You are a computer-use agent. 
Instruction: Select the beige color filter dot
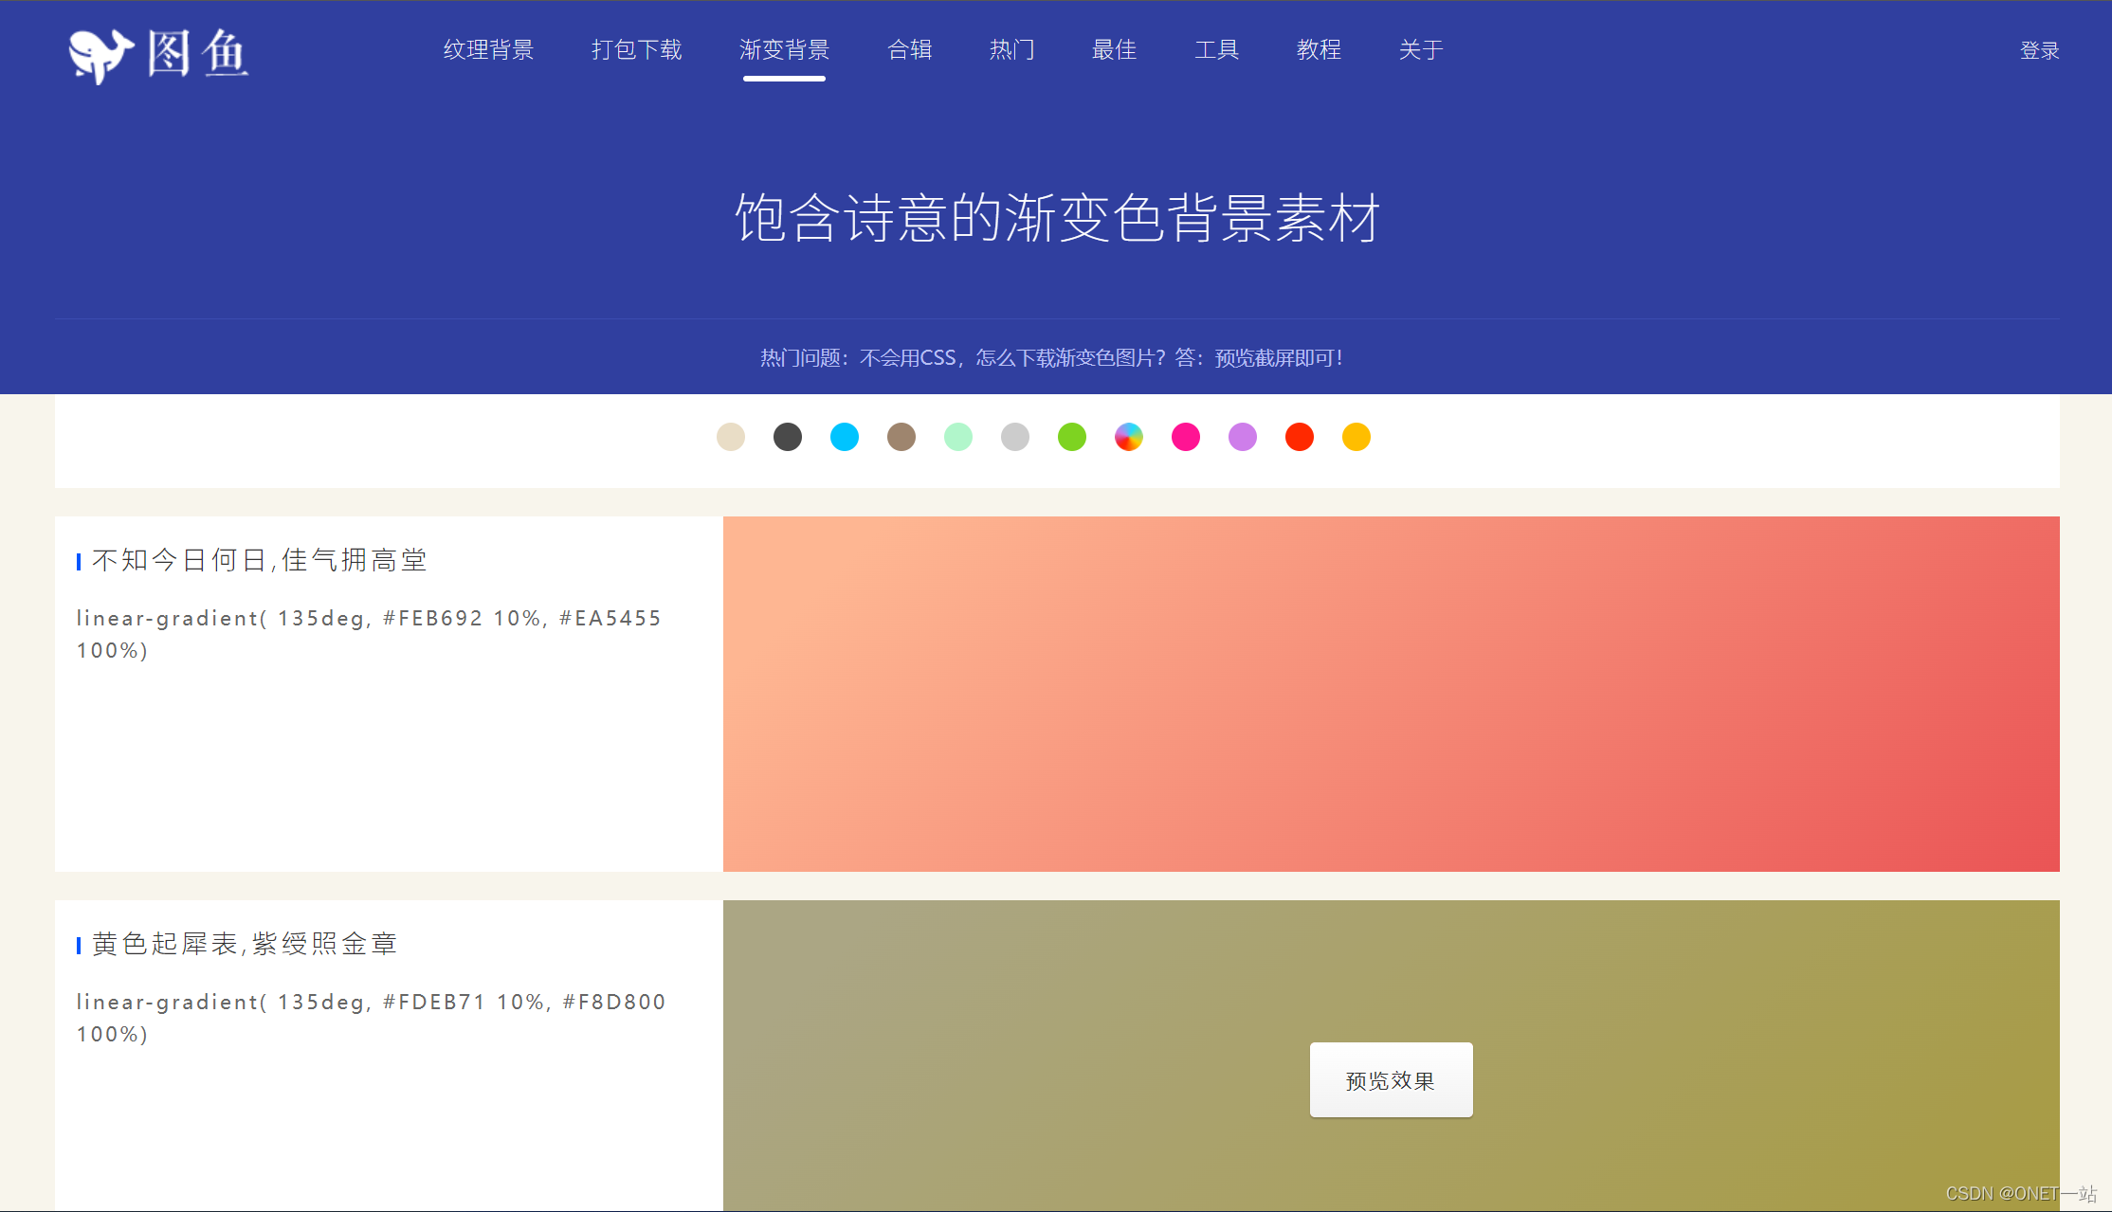tap(731, 437)
